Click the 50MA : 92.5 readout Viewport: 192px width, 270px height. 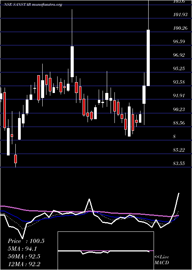click(24, 256)
